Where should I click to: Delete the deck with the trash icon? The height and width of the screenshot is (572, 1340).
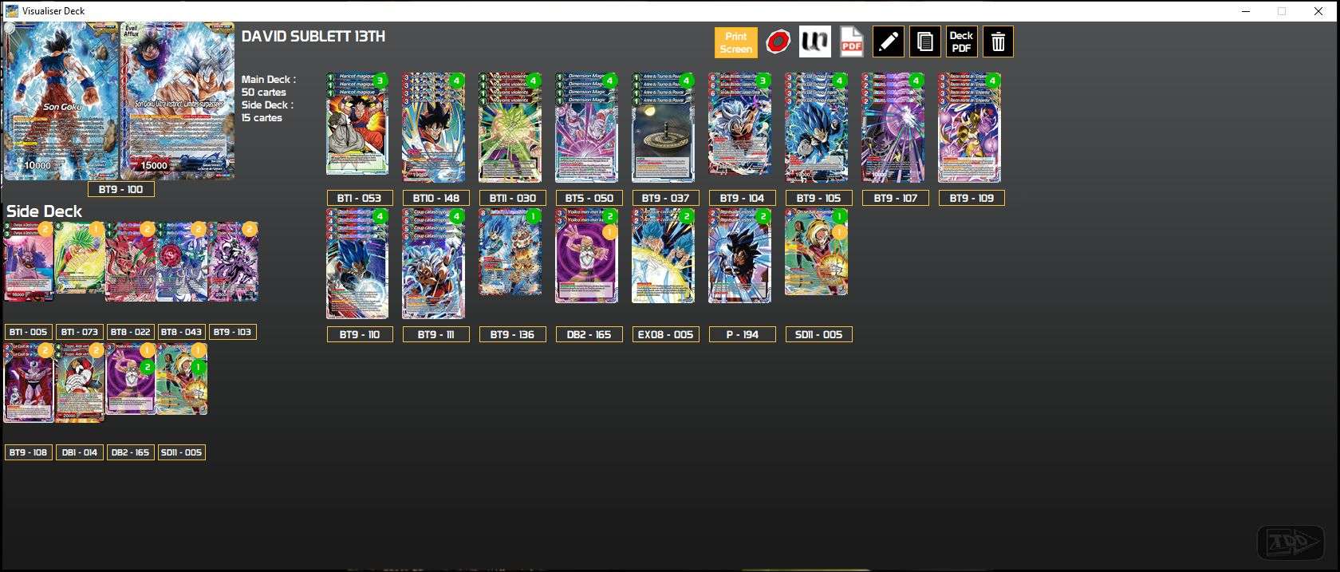click(x=998, y=41)
